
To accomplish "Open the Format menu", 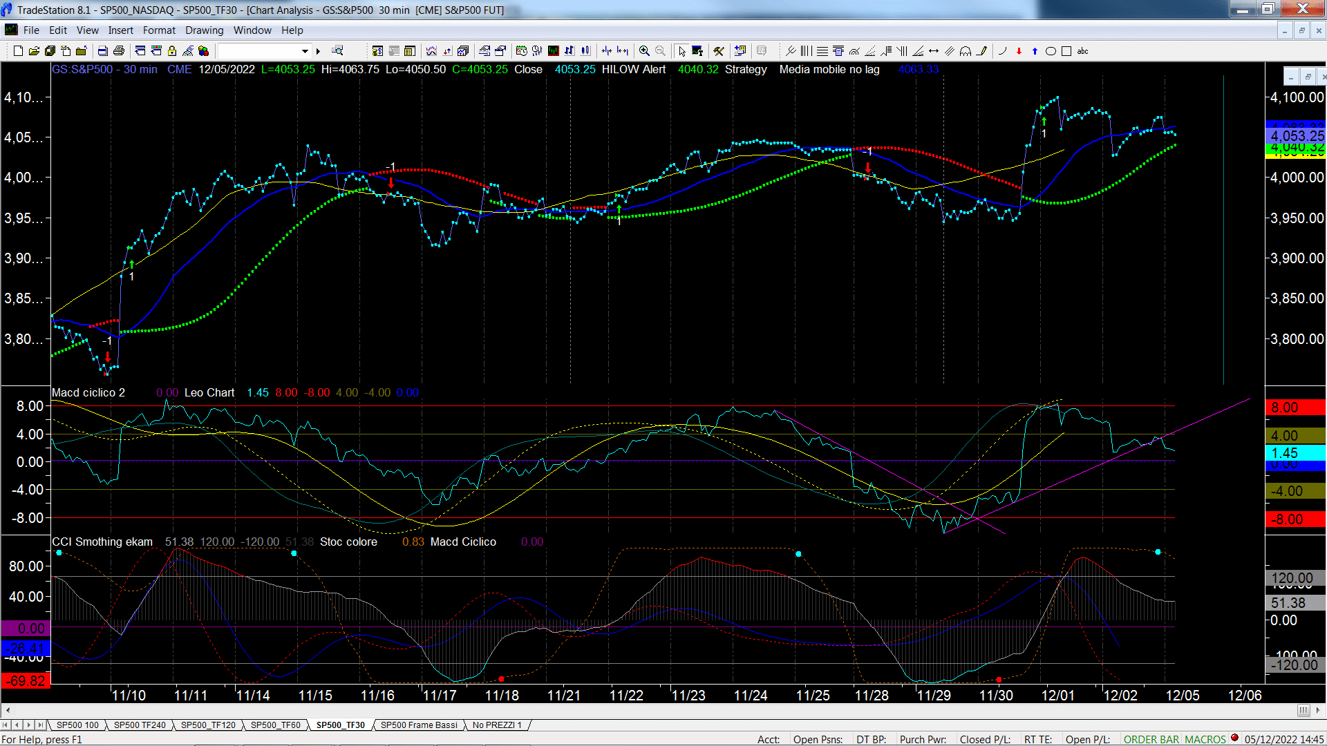I will pos(159,30).
